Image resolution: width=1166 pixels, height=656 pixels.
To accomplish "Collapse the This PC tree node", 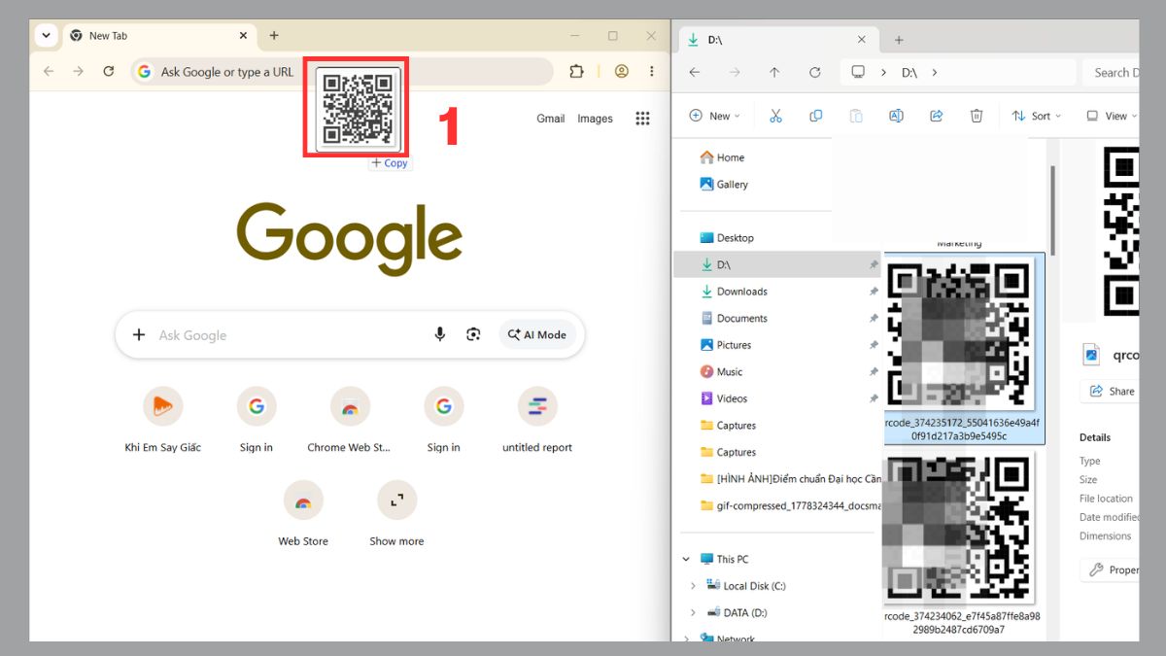I will click(x=686, y=560).
